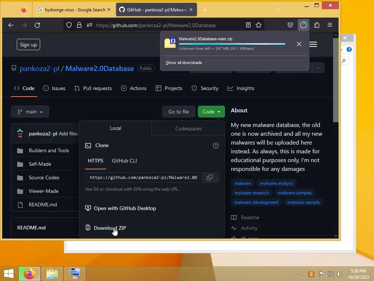Open File Explorer from the taskbar
The width and height of the screenshot is (374, 281).
coord(52,274)
